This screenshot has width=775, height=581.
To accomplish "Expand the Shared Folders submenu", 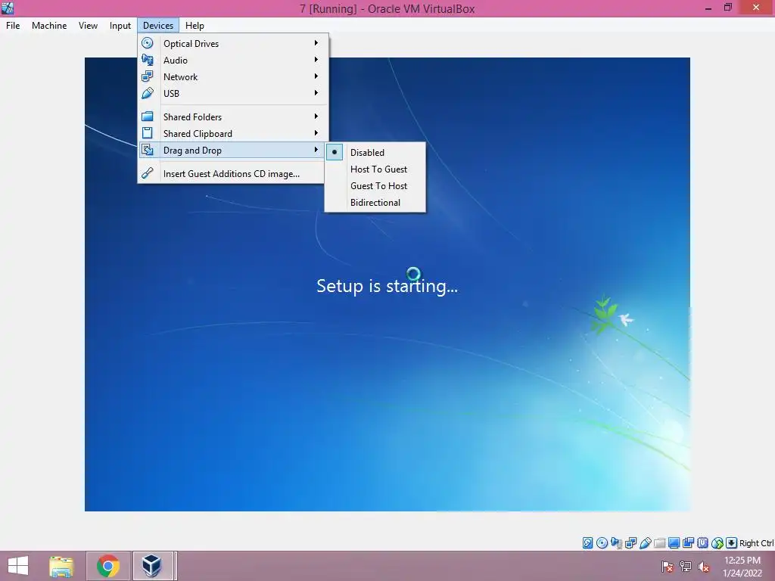I will 233,117.
